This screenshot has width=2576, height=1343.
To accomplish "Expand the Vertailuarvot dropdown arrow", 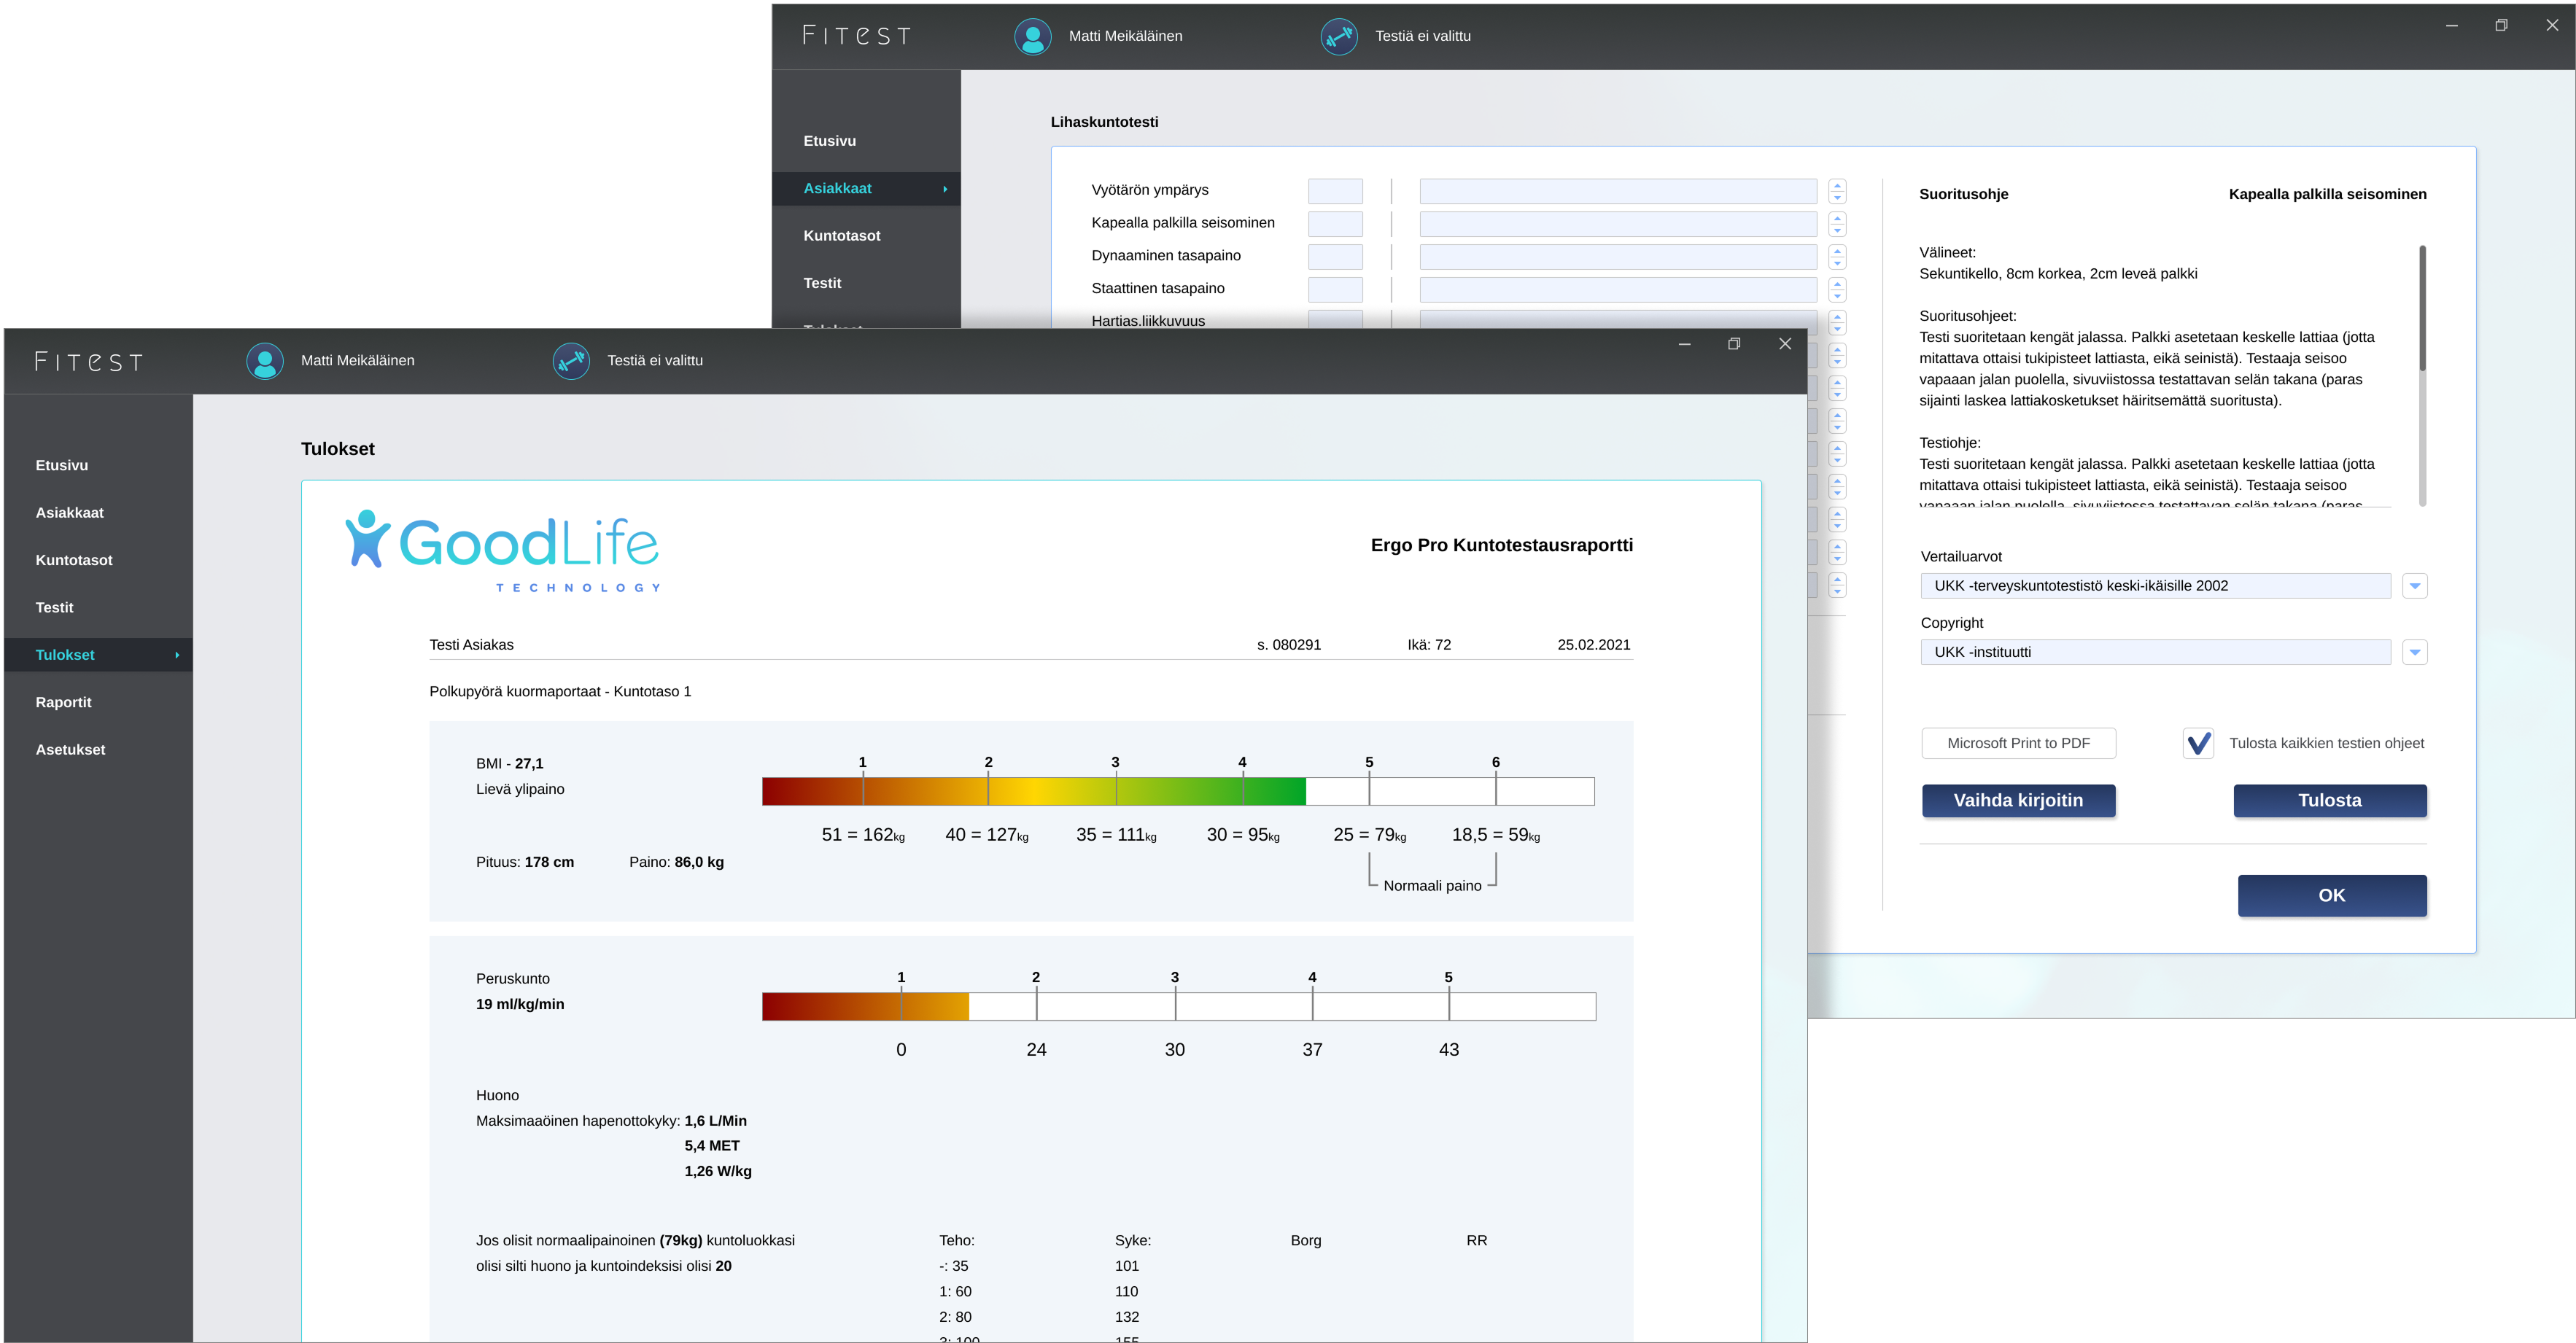I will (x=2415, y=586).
